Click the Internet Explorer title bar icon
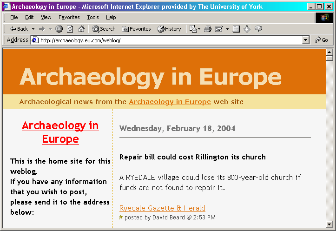 point(7,7)
